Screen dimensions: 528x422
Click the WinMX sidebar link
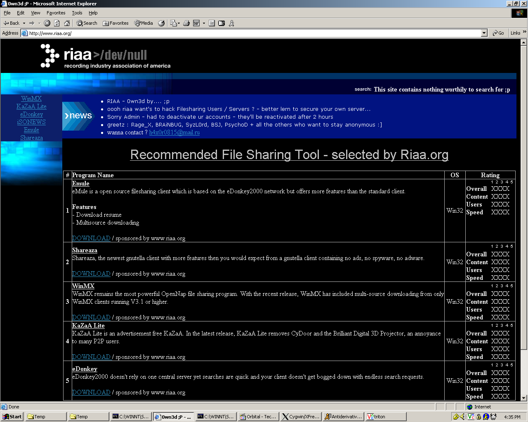click(x=31, y=98)
